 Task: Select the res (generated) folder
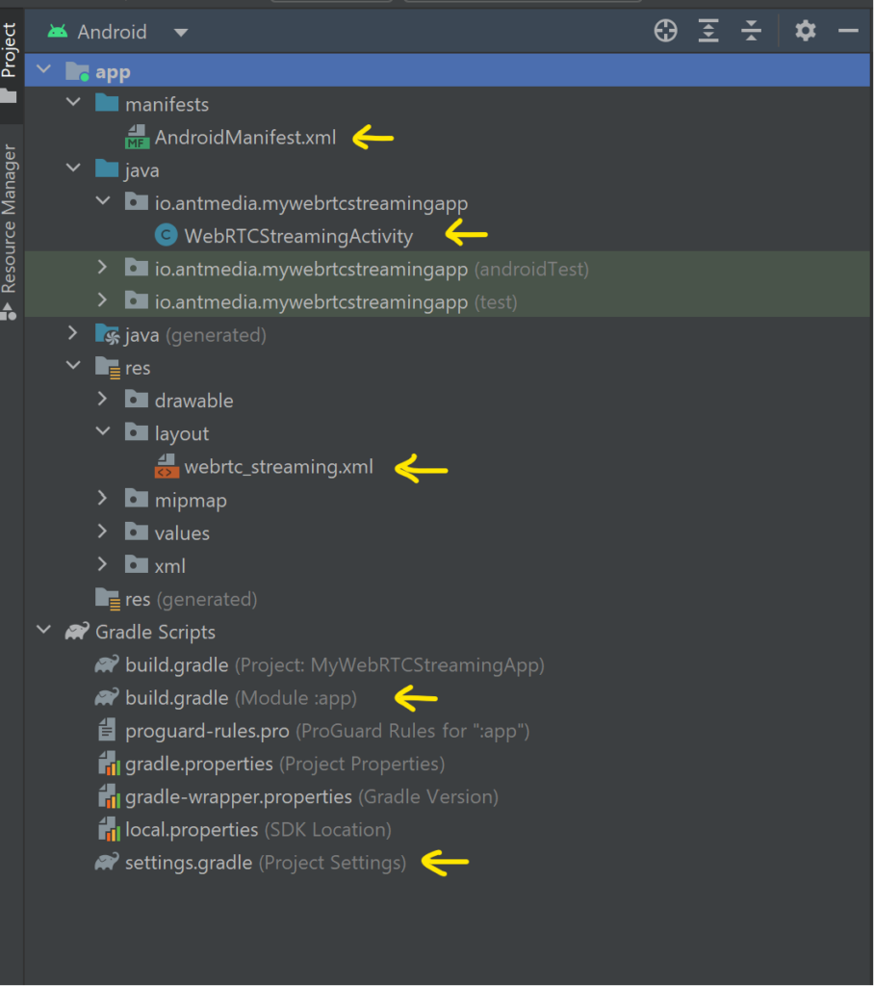pos(191,599)
